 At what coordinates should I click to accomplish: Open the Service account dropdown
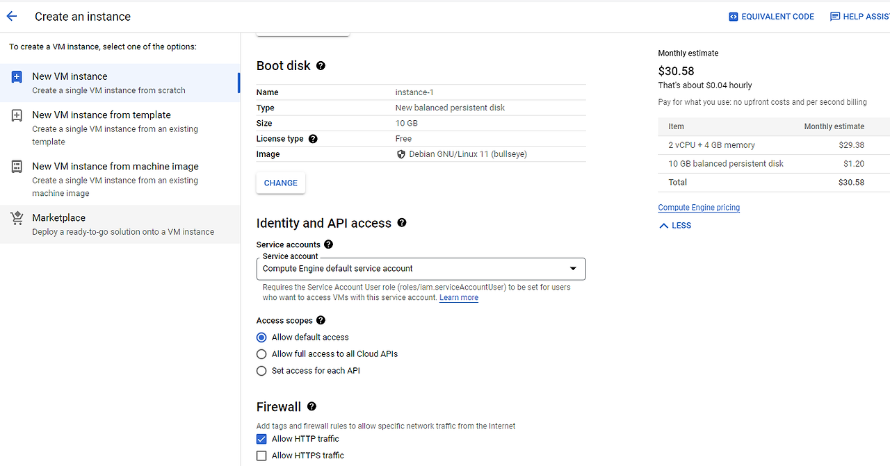(x=421, y=269)
